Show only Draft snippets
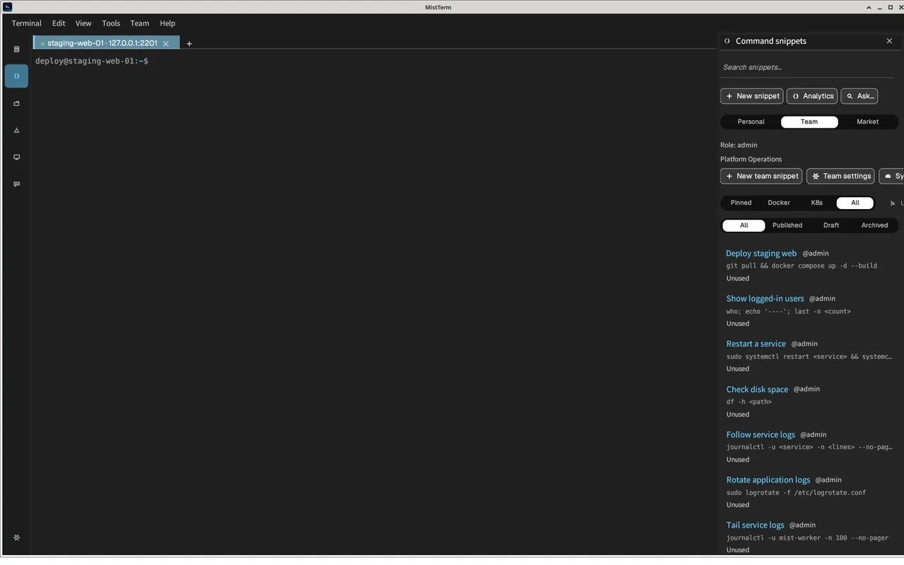This screenshot has height=565, width=904. (x=831, y=225)
